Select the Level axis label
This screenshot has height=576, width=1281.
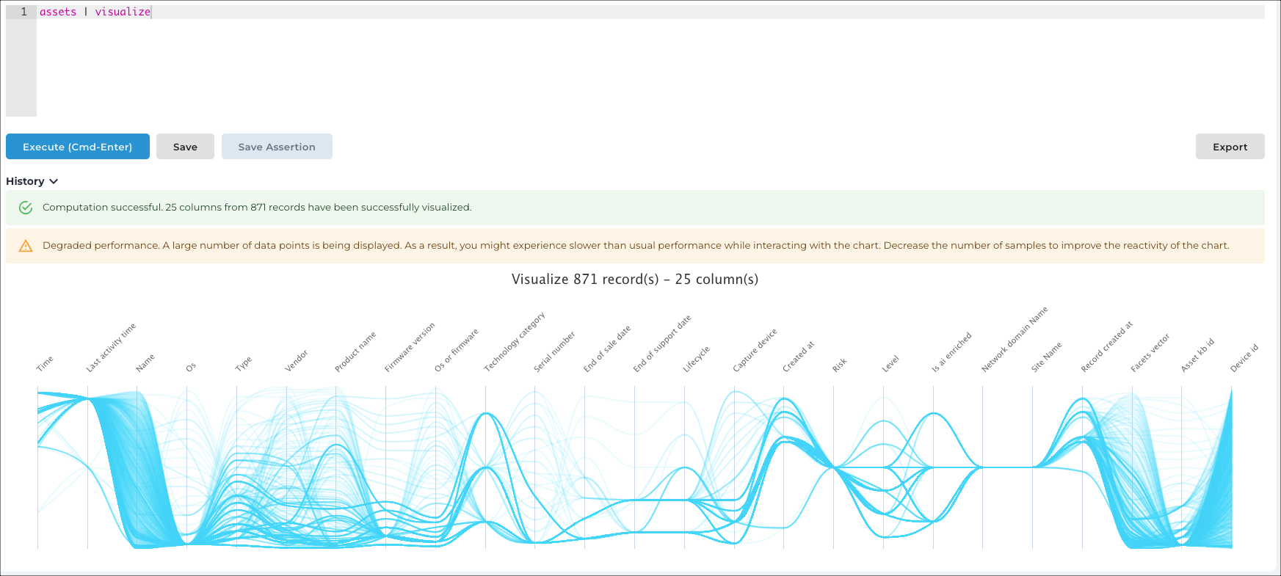(x=890, y=364)
